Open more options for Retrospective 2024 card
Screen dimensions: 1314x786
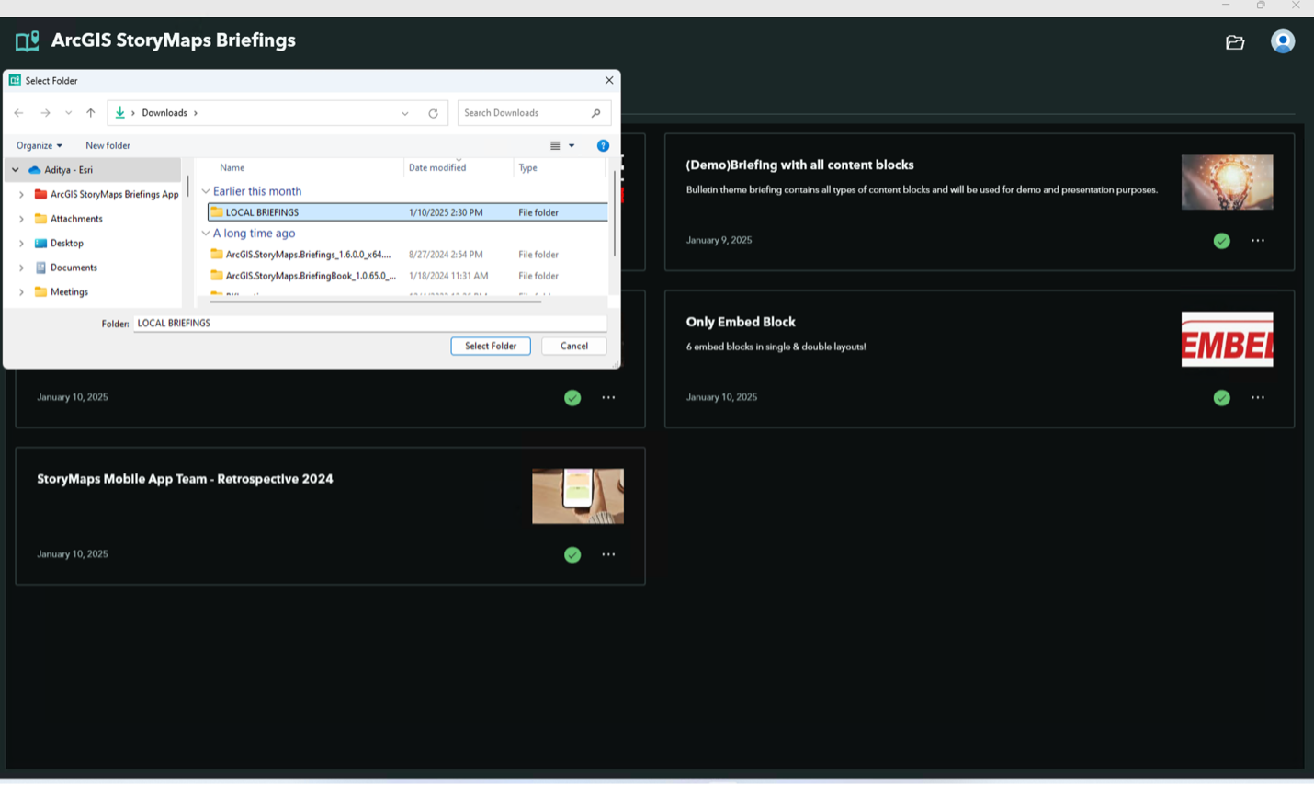[x=608, y=555]
